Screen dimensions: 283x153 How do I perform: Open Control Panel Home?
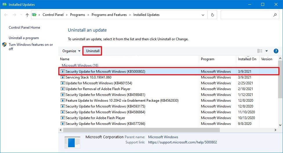(x=24, y=28)
